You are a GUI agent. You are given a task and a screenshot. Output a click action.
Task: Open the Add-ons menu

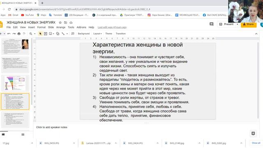pyautogui.click(x=81, y=27)
